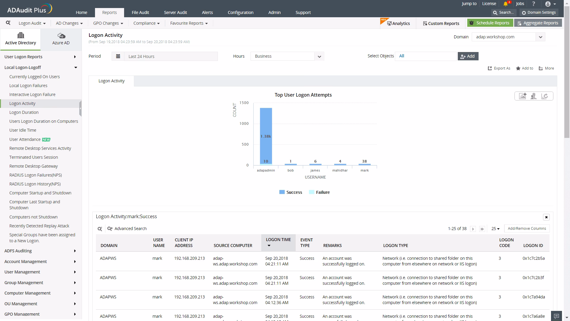The image size is (570, 321).
Task: Close the Logon Activity mark details panel
Action: point(546,217)
